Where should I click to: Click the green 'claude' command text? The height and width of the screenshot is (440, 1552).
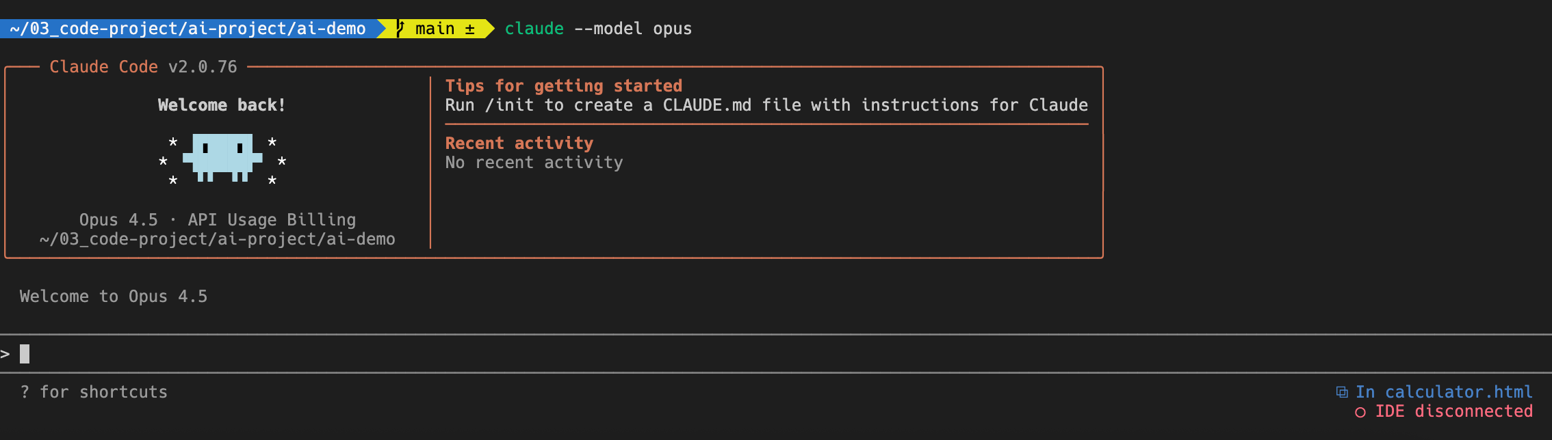[534, 29]
